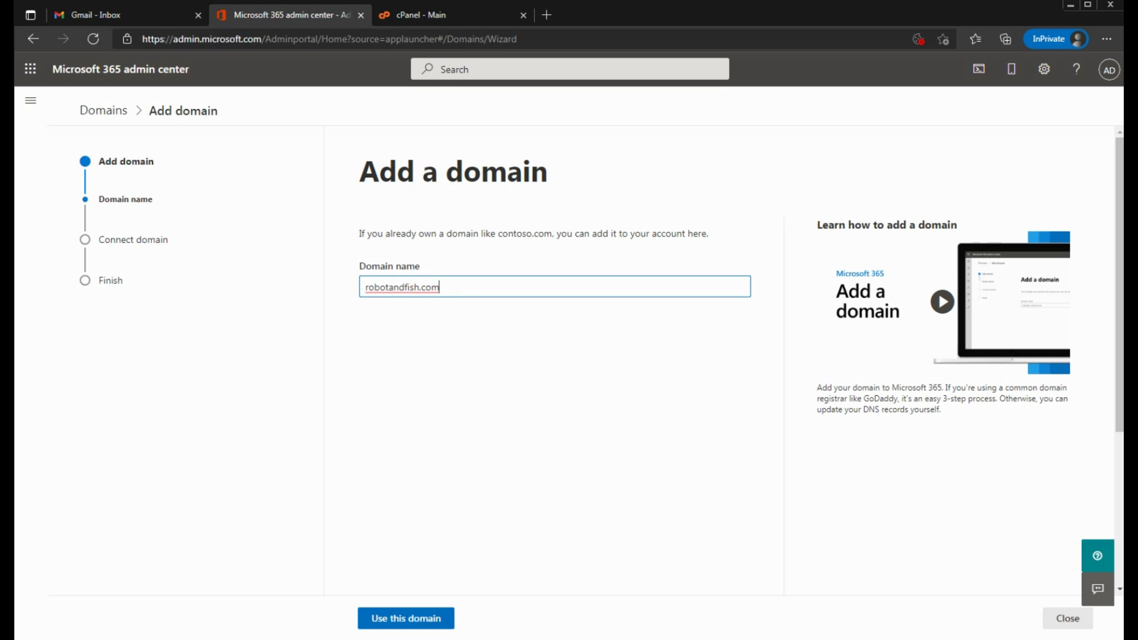Open admin center settings gear
Screen dimensions: 1138x640
[1044, 69]
